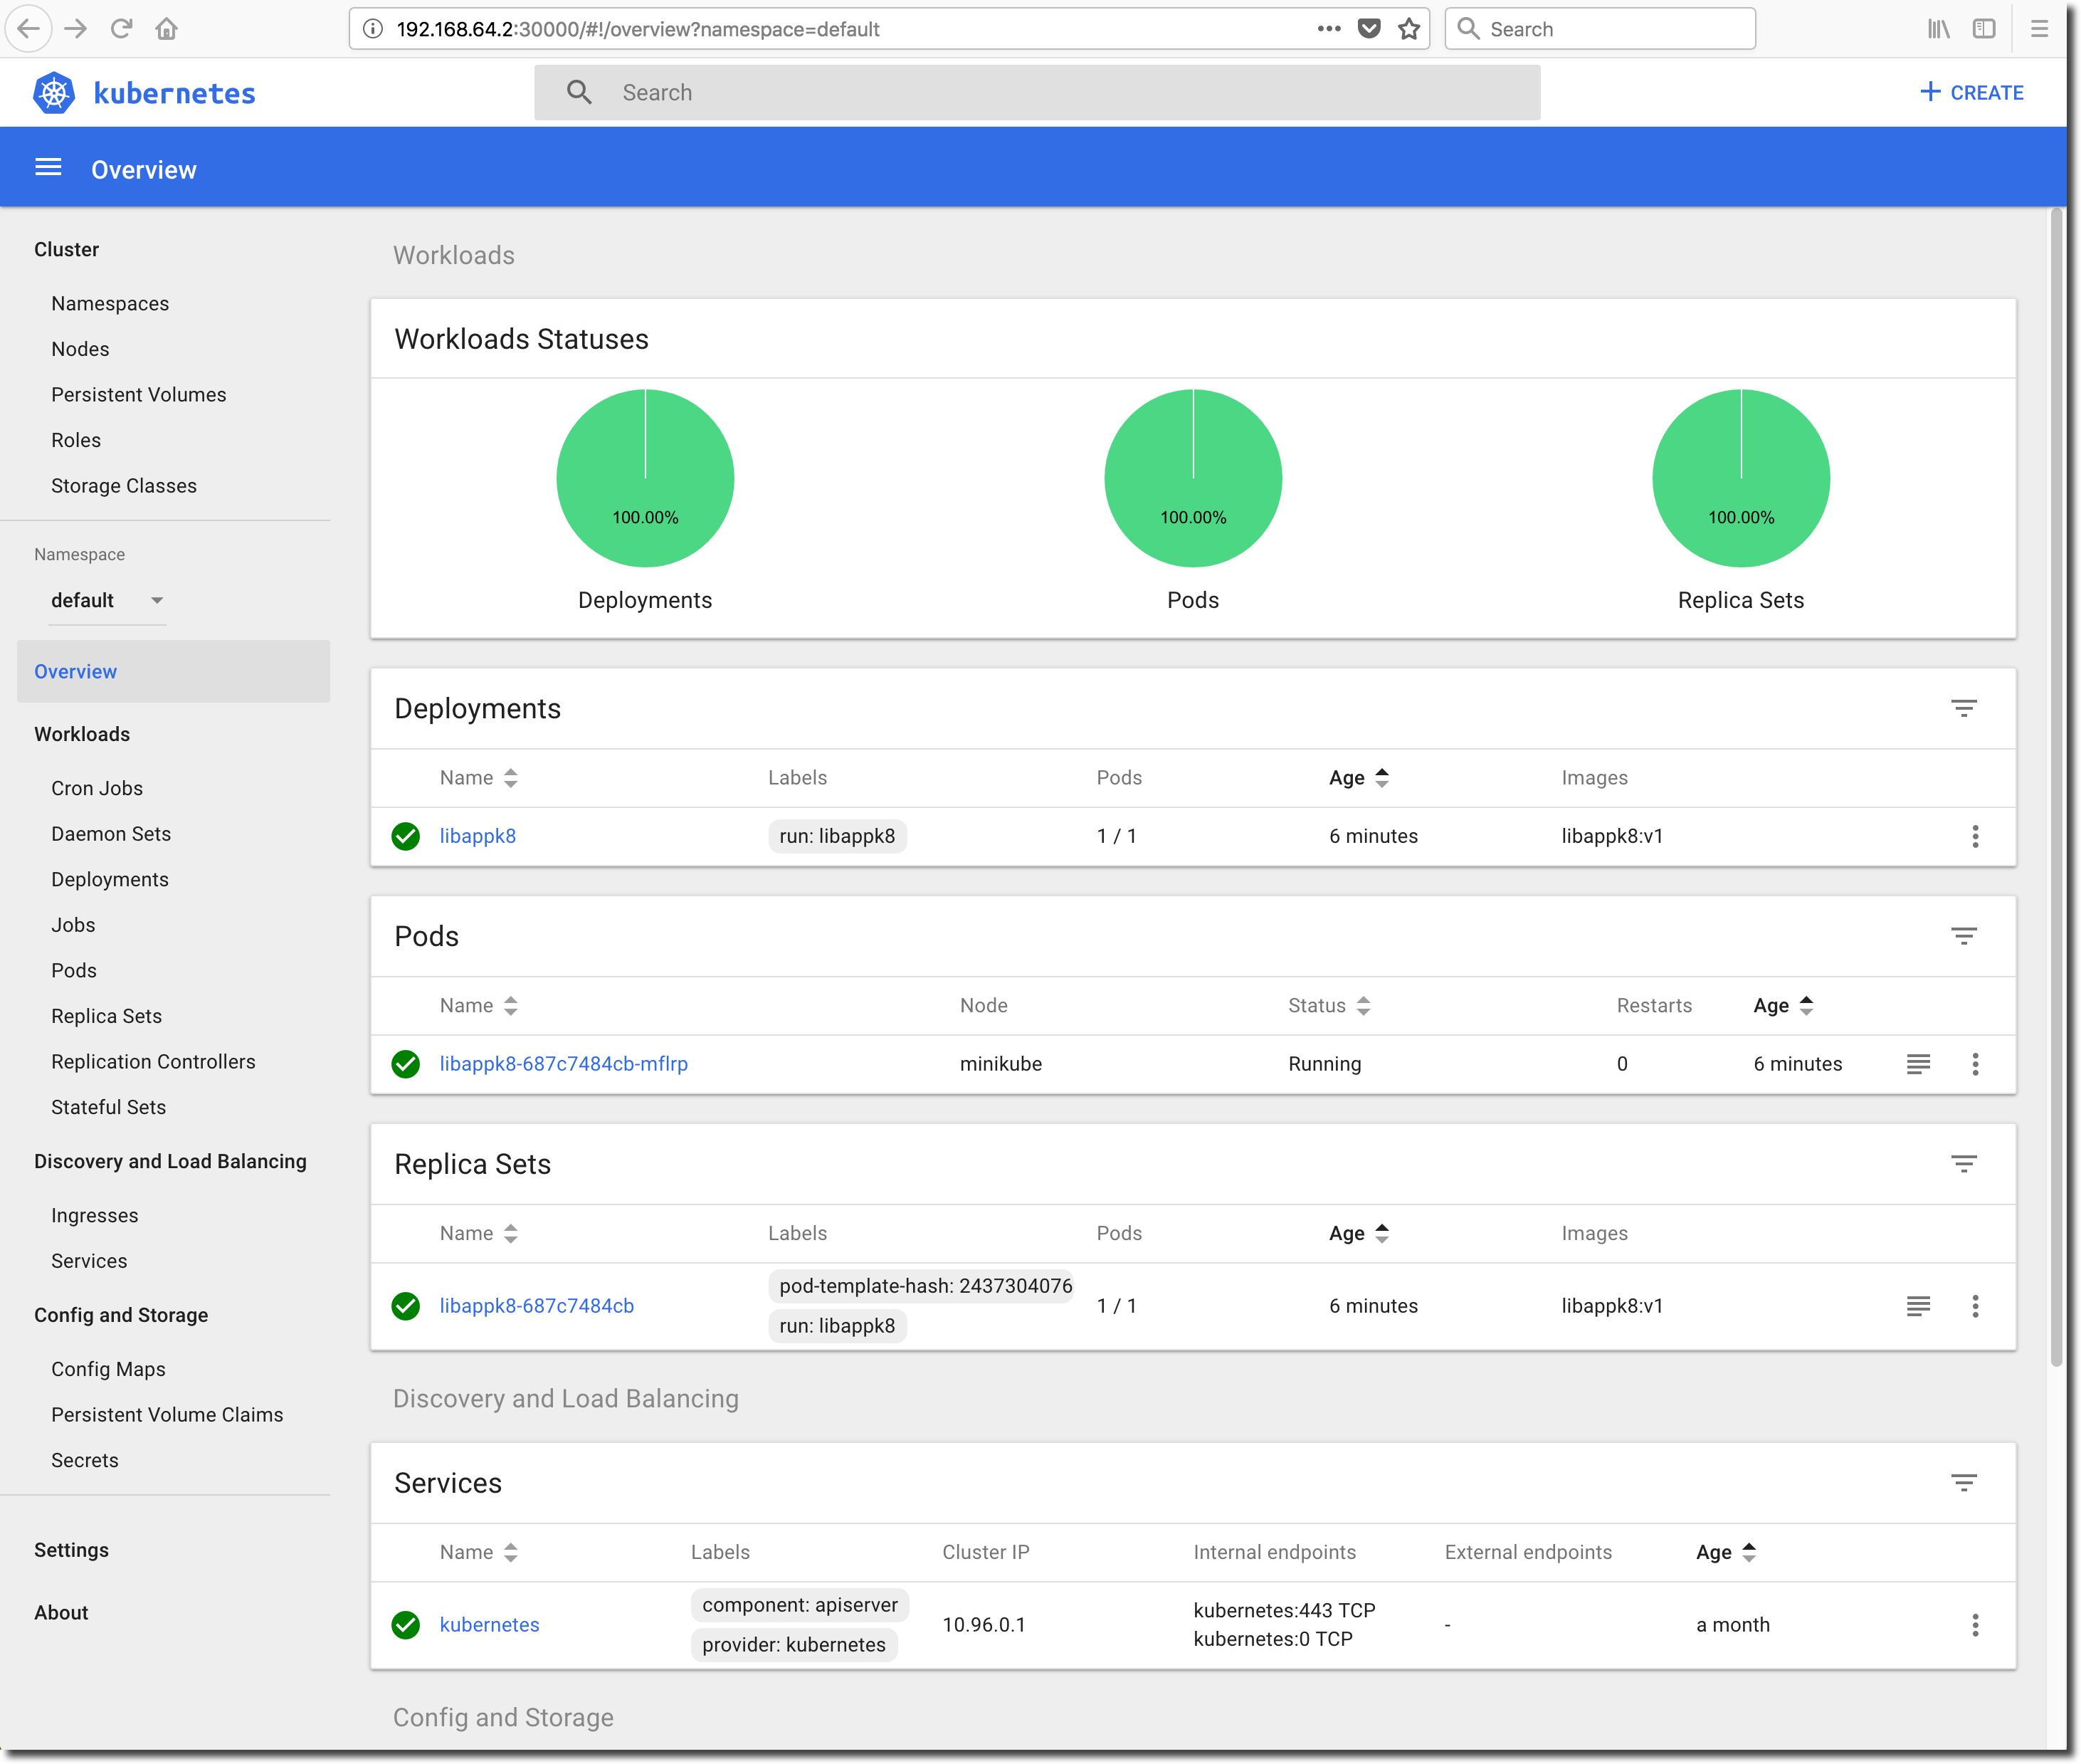Open About in the sidebar
The width and height of the screenshot is (2081, 1764).
[x=61, y=1612]
